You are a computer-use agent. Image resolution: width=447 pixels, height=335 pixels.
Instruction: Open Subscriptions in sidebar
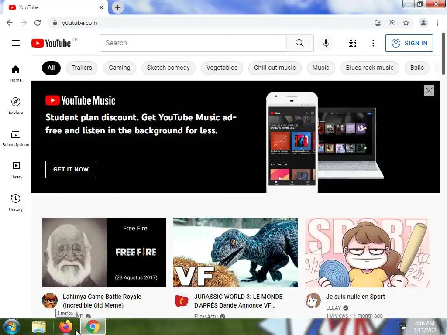[x=16, y=138]
